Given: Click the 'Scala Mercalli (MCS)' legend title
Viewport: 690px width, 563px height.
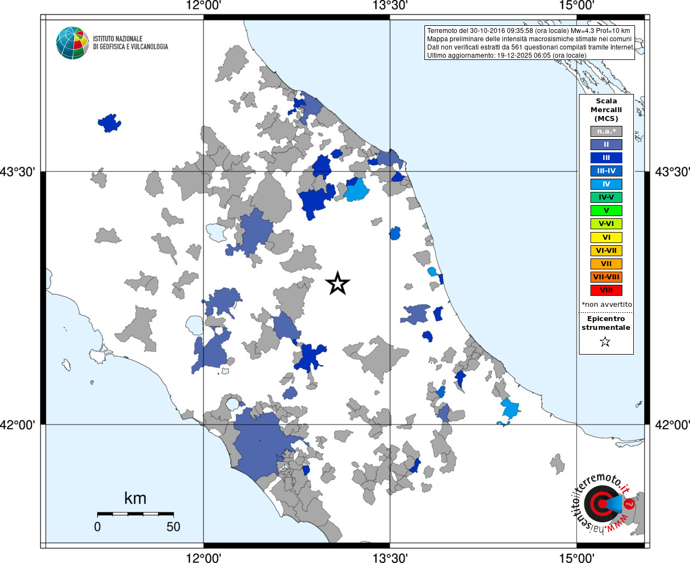Looking at the screenshot, I should (x=606, y=110).
